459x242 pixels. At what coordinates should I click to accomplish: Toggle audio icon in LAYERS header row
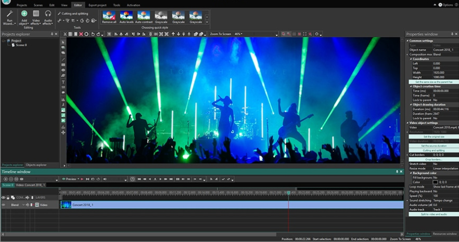[27, 197]
